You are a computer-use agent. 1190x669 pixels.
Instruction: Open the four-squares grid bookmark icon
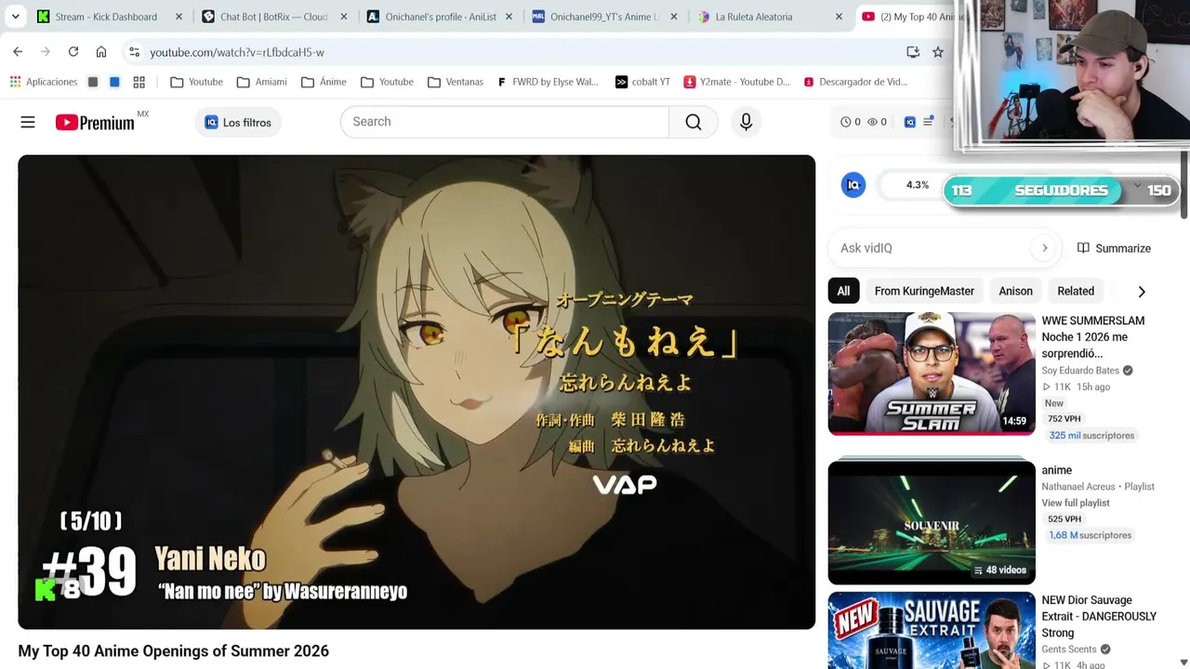coord(139,82)
